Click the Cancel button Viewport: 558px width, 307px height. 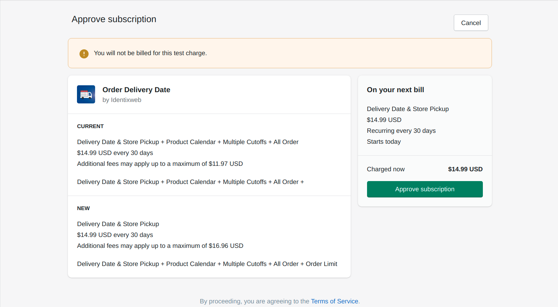pos(471,23)
